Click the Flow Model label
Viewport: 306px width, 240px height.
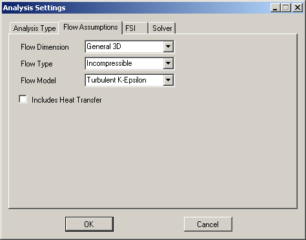click(x=38, y=81)
